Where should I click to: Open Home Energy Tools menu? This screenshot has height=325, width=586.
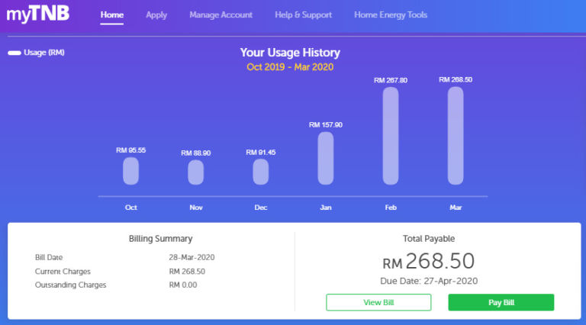[x=391, y=15]
